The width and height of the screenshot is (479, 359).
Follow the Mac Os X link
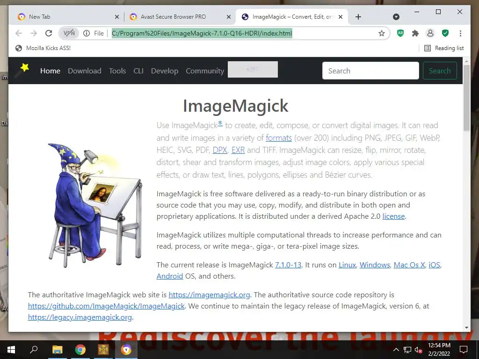click(409, 265)
